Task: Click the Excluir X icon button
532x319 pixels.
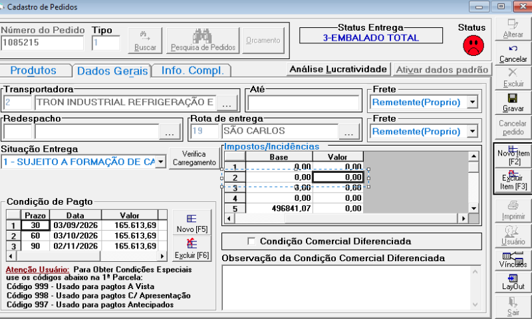Action: [x=513, y=78]
